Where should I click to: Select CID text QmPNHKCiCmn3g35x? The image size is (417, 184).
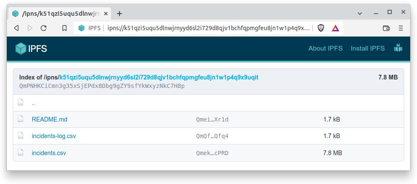tap(102, 86)
